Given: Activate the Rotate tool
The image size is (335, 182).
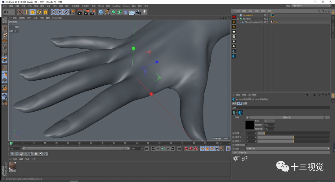Looking at the screenshot, I should pos(39,12).
